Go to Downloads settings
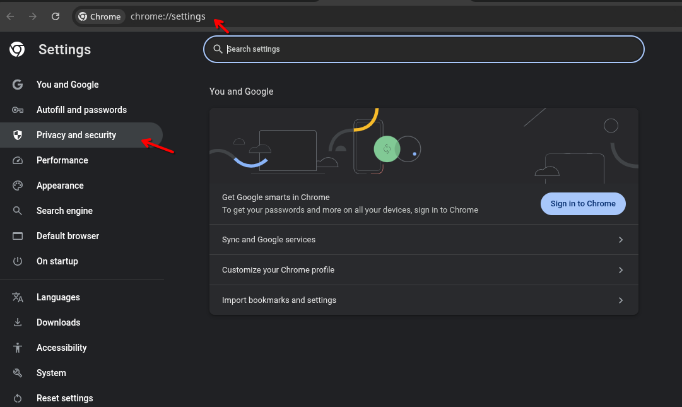The width and height of the screenshot is (682, 407). click(x=81, y=322)
